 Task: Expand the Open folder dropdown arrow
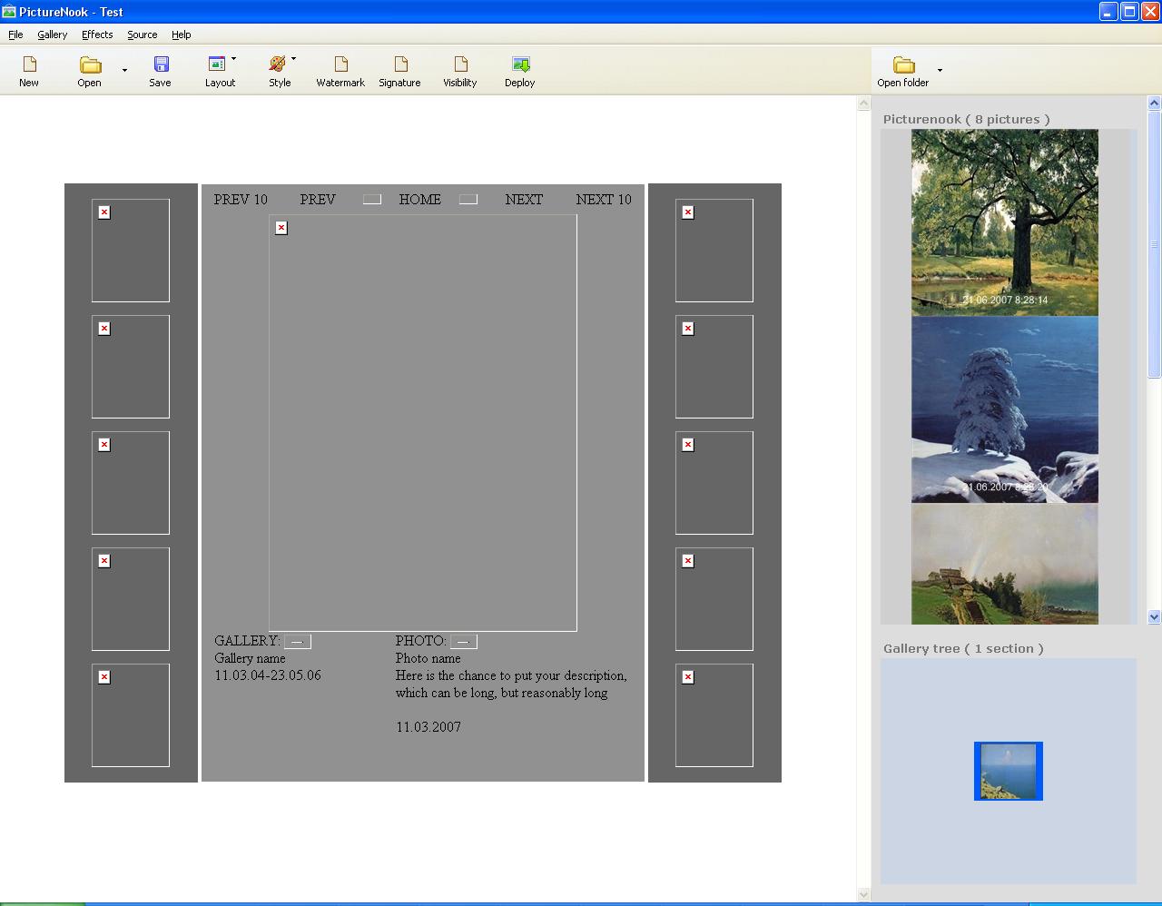(x=940, y=70)
